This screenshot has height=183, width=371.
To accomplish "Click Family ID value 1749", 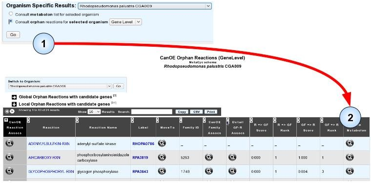I will tap(185, 171).
